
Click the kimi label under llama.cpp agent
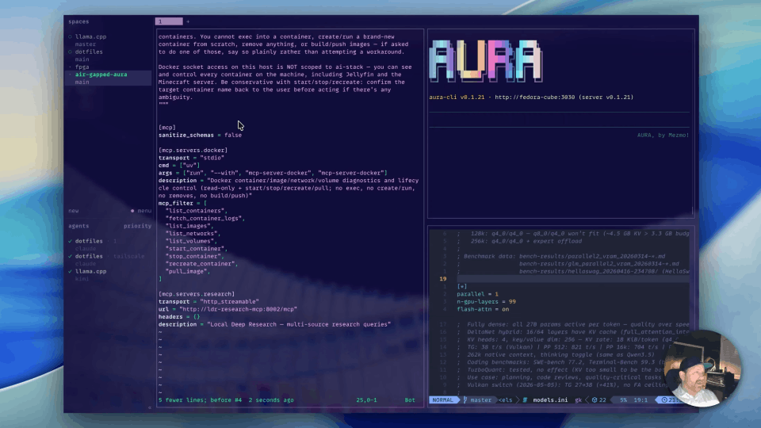(x=82, y=279)
